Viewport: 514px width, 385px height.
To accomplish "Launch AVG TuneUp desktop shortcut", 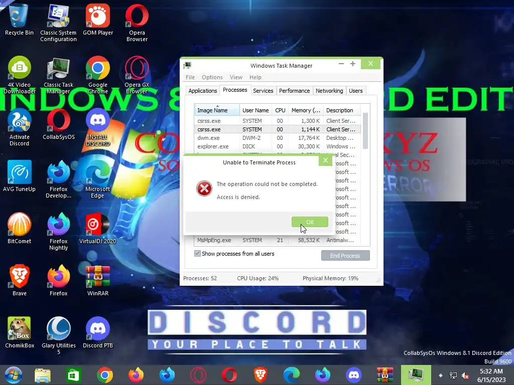I will (20, 176).
